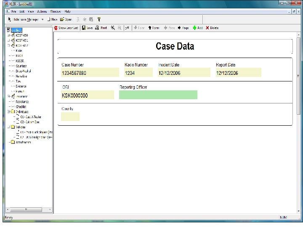This screenshot has width=303, height=227.
Task: Click the green Reporting Officer field
Action: pos(158,95)
